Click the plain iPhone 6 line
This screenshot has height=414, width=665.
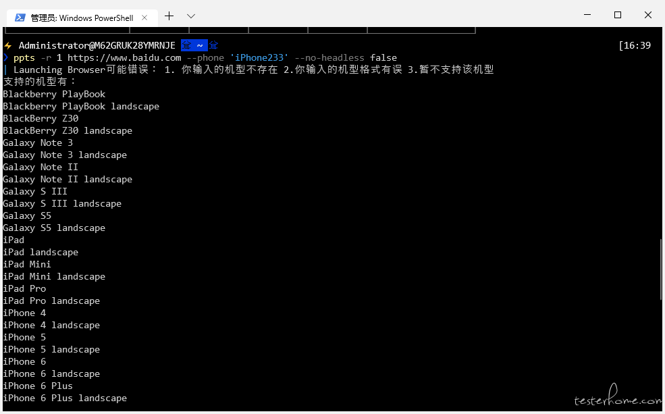(24, 362)
